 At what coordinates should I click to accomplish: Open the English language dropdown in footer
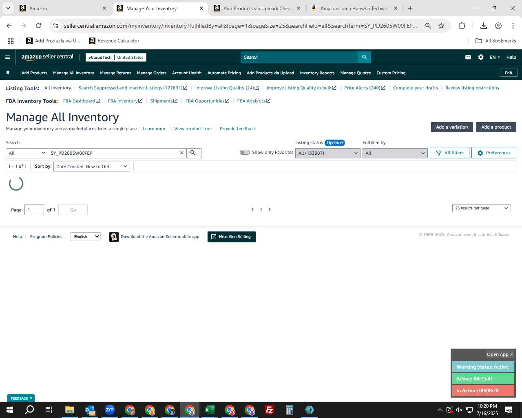tap(85, 236)
